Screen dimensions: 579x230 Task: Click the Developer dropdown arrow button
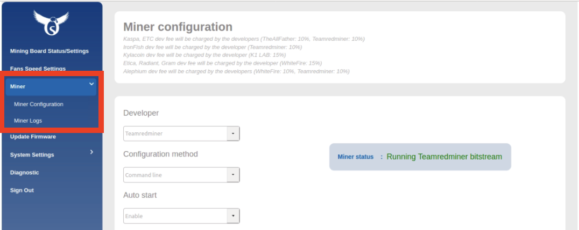(233, 133)
